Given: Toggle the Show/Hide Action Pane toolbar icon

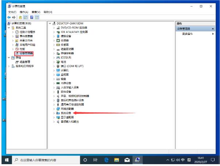Looking at the screenshot, I should click(37, 18).
